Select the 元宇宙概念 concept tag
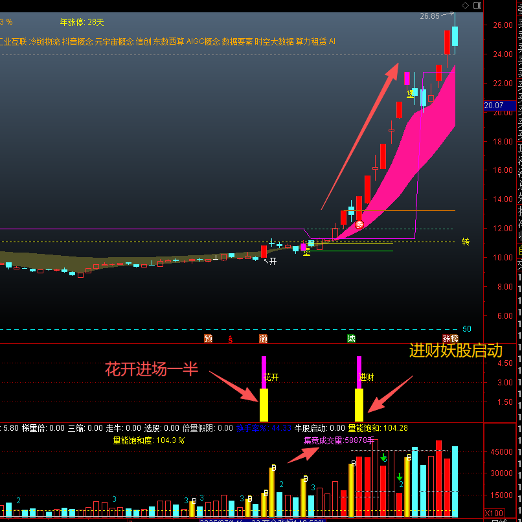Viewport: 522px width, 522px height. tap(114, 41)
